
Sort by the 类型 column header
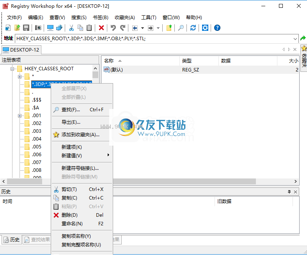pos(199,61)
